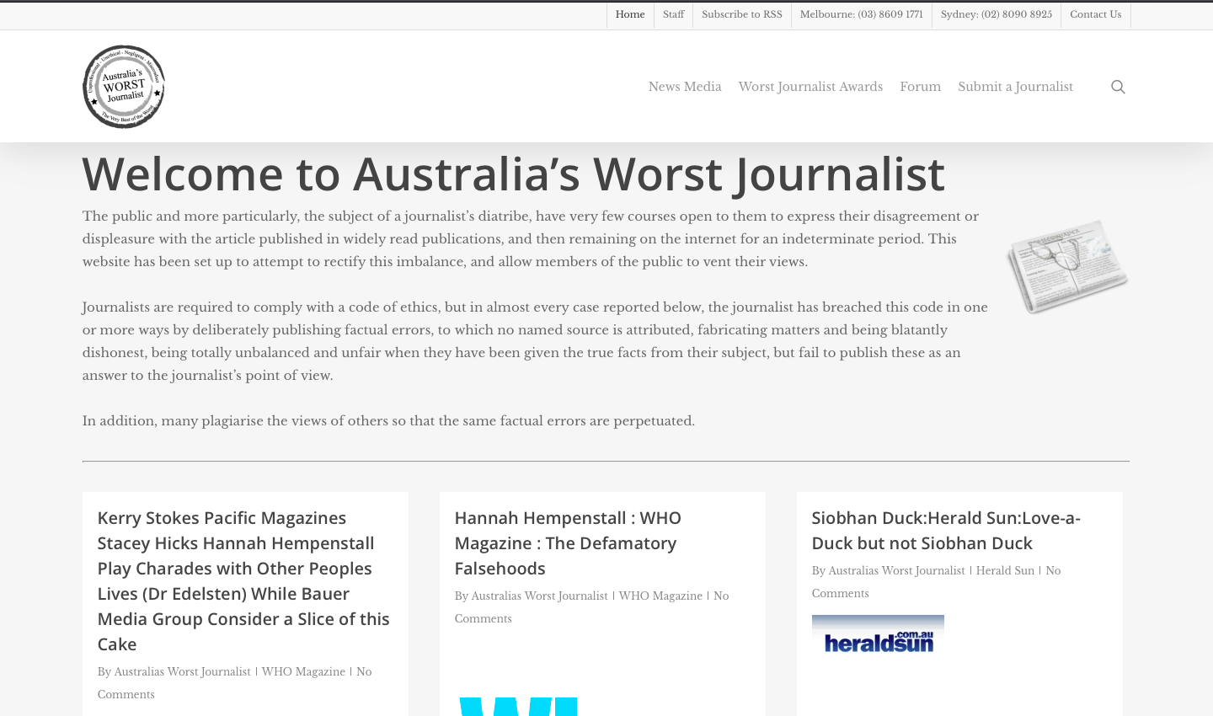Click the Melbourne phone number link
This screenshot has width=1213, height=716.
point(861,14)
